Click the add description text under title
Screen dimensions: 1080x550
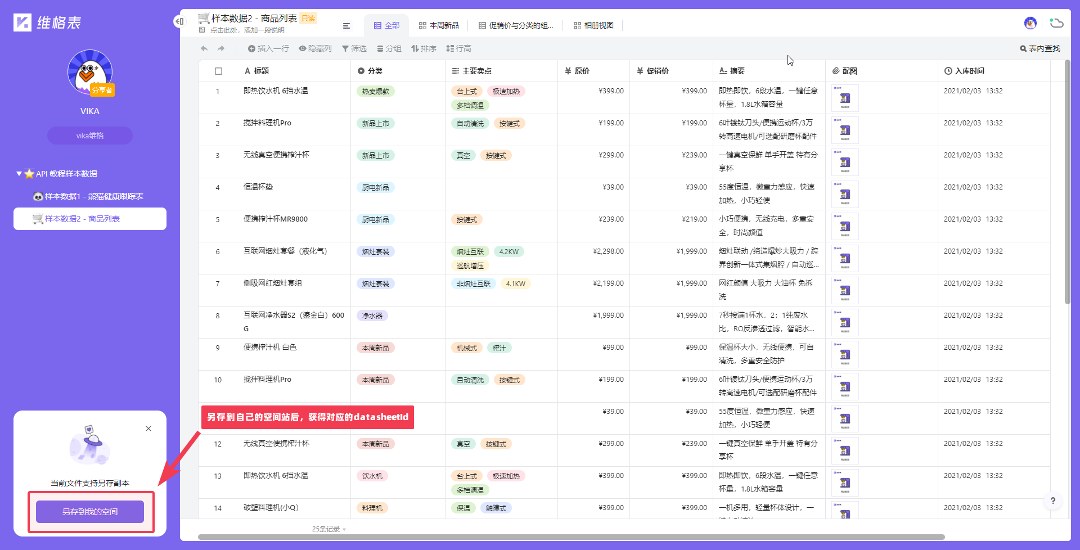pyautogui.click(x=247, y=30)
